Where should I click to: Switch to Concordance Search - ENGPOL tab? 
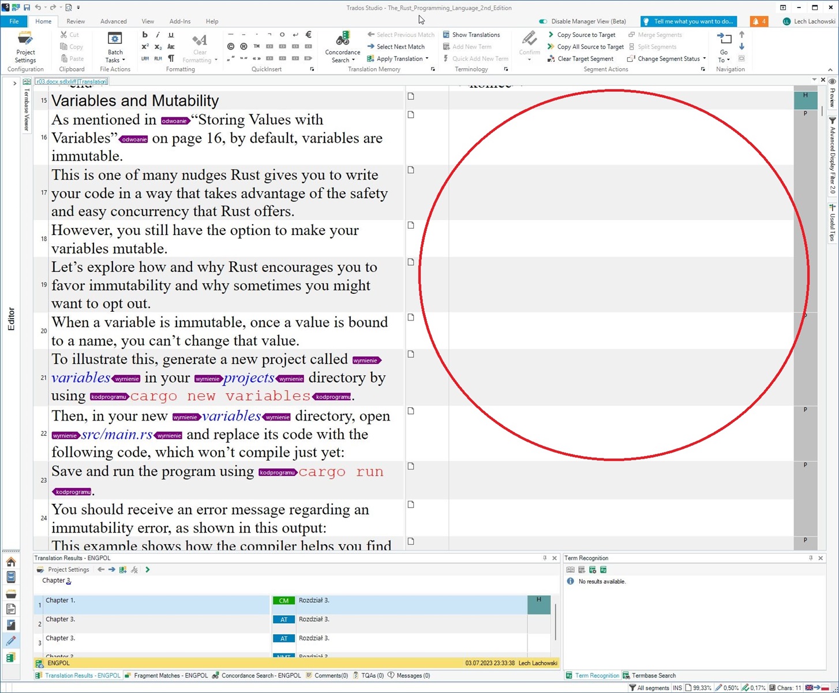257,676
